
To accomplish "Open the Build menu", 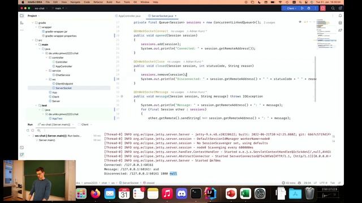I will pyautogui.click(x=109, y=2).
